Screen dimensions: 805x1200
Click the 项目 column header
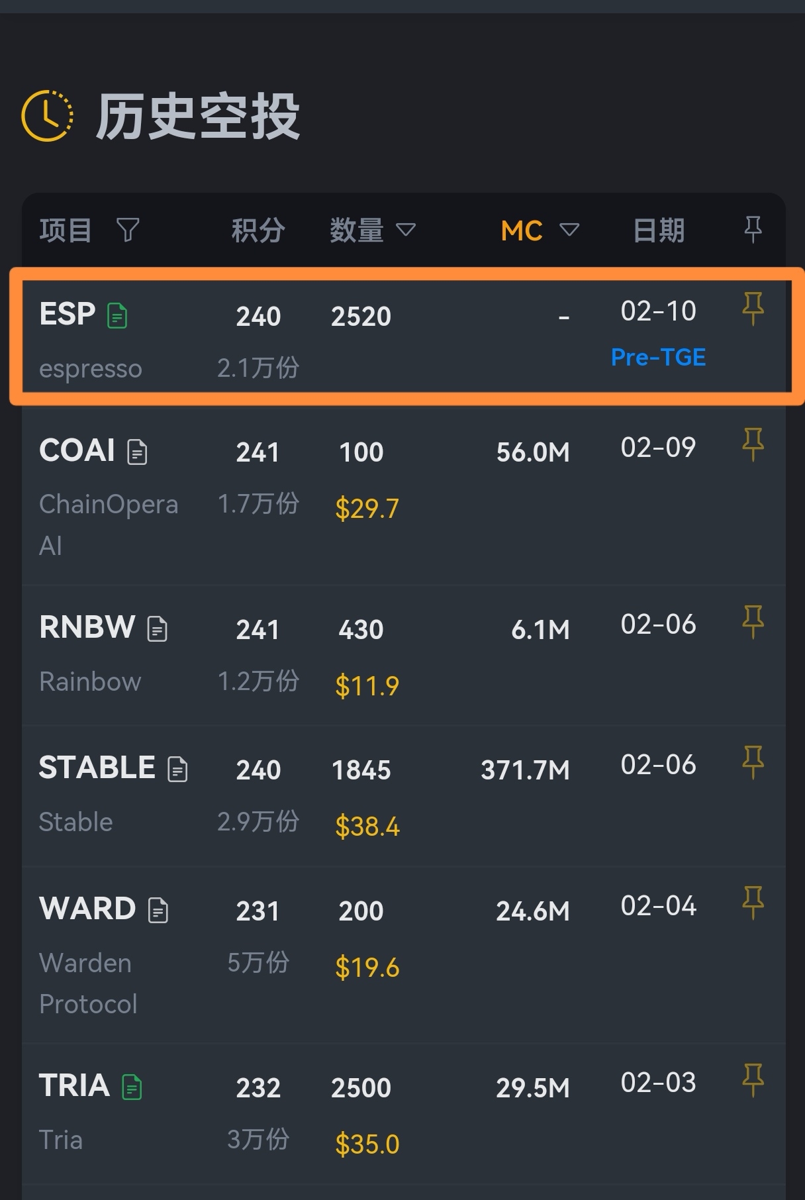tap(66, 230)
